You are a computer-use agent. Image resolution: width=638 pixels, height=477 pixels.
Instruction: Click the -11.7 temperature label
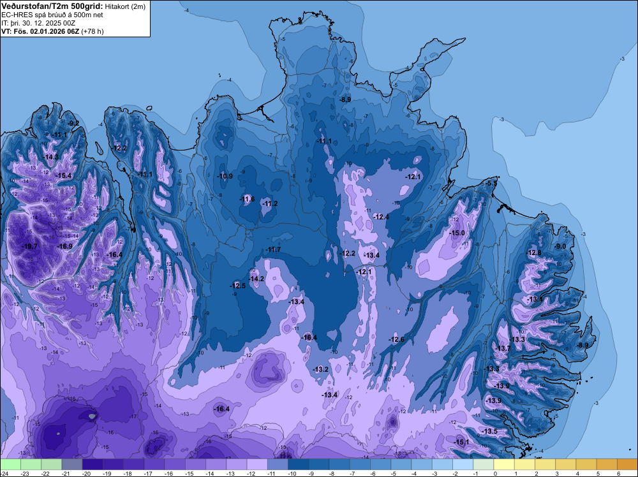point(272,250)
